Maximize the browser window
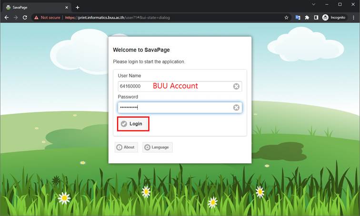 pyautogui.click(x=340, y=4)
